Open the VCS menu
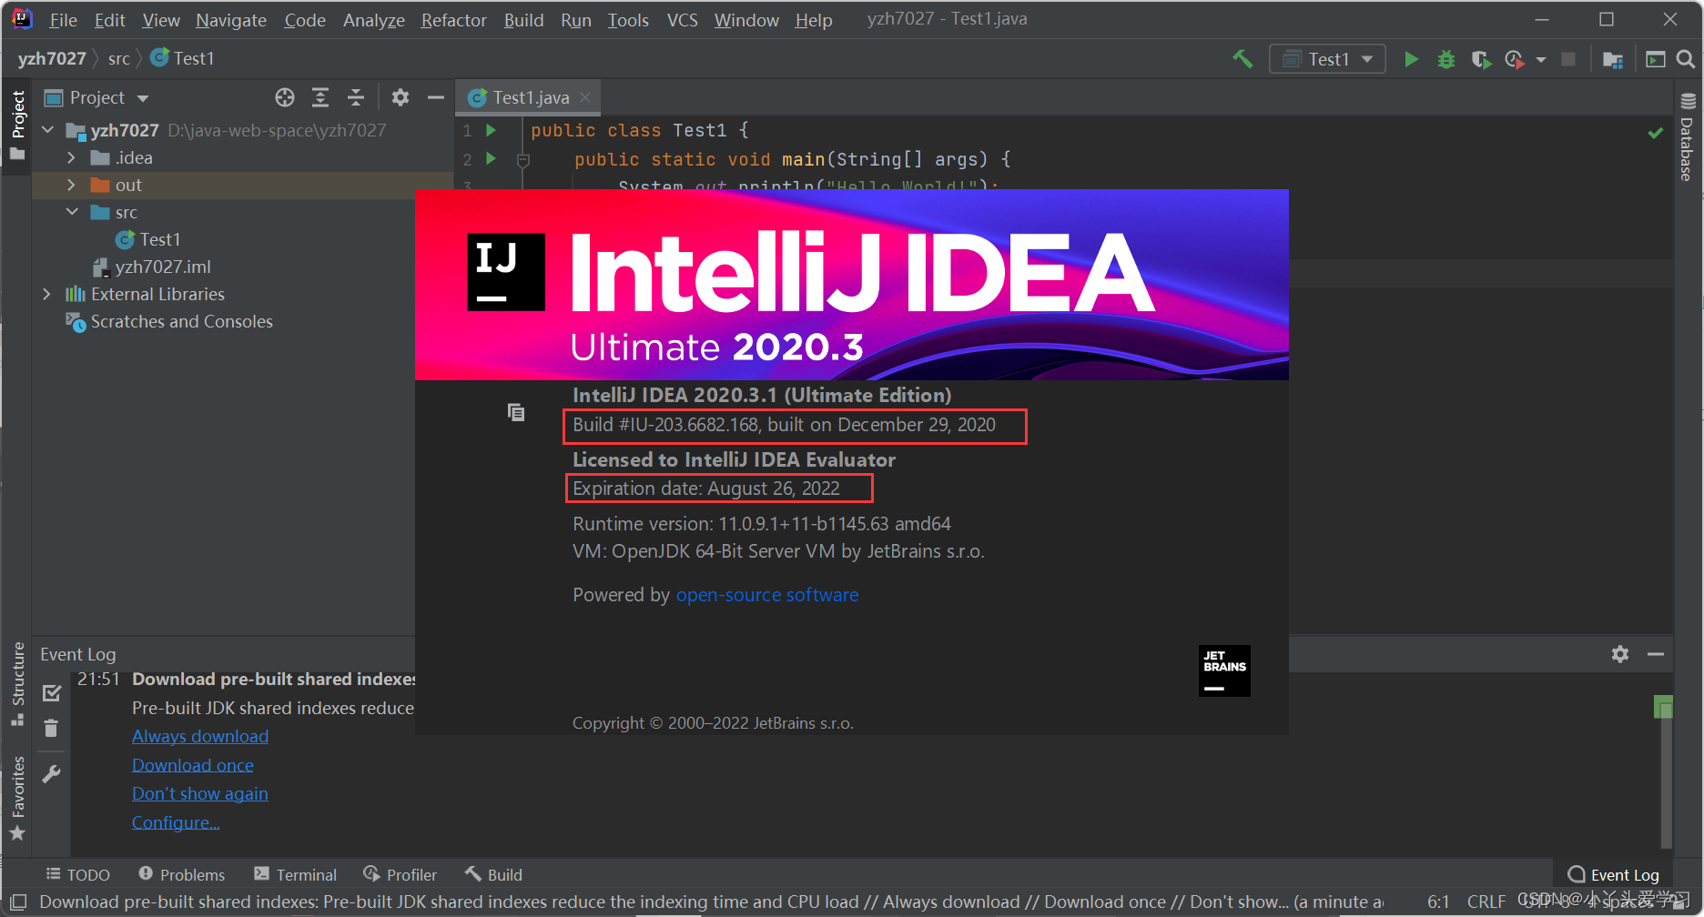The height and width of the screenshot is (917, 1704). pos(682,20)
